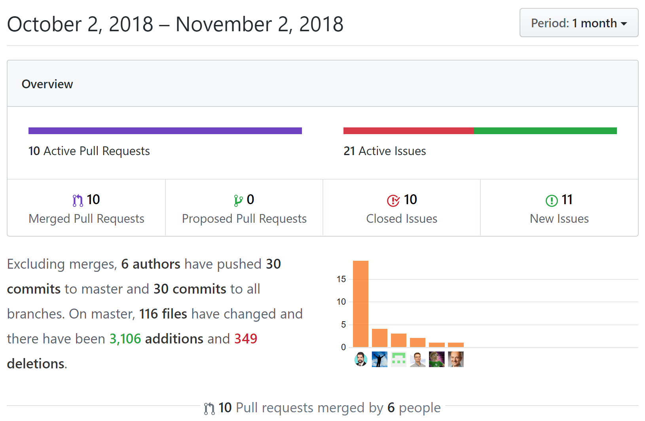Click the green new issues exclamation icon
The image size is (645, 421).
(x=552, y=201)
